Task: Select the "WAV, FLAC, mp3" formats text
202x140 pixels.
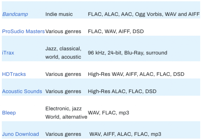Action: [x=108, y=113]
